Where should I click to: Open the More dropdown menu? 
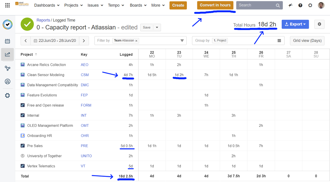[158, 5]
